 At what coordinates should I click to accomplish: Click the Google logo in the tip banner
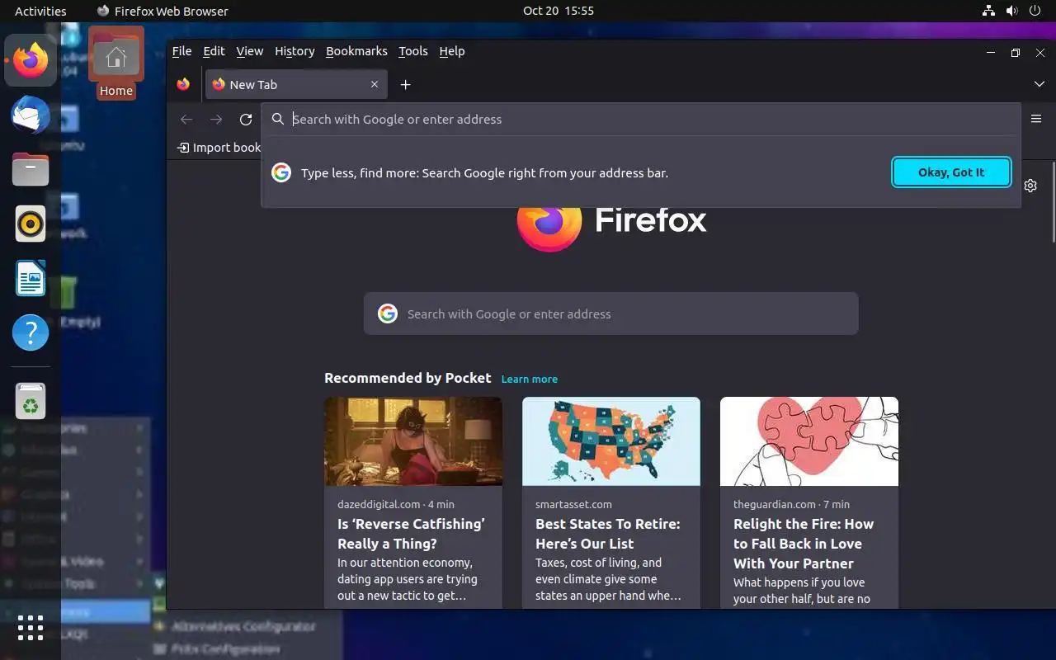click(x=281, y=172)
